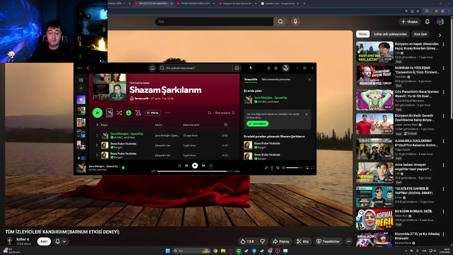This screenshot has width=453, height=255.
Task: Switch to Sıraya Ekle tab
Action: [251, 79]
